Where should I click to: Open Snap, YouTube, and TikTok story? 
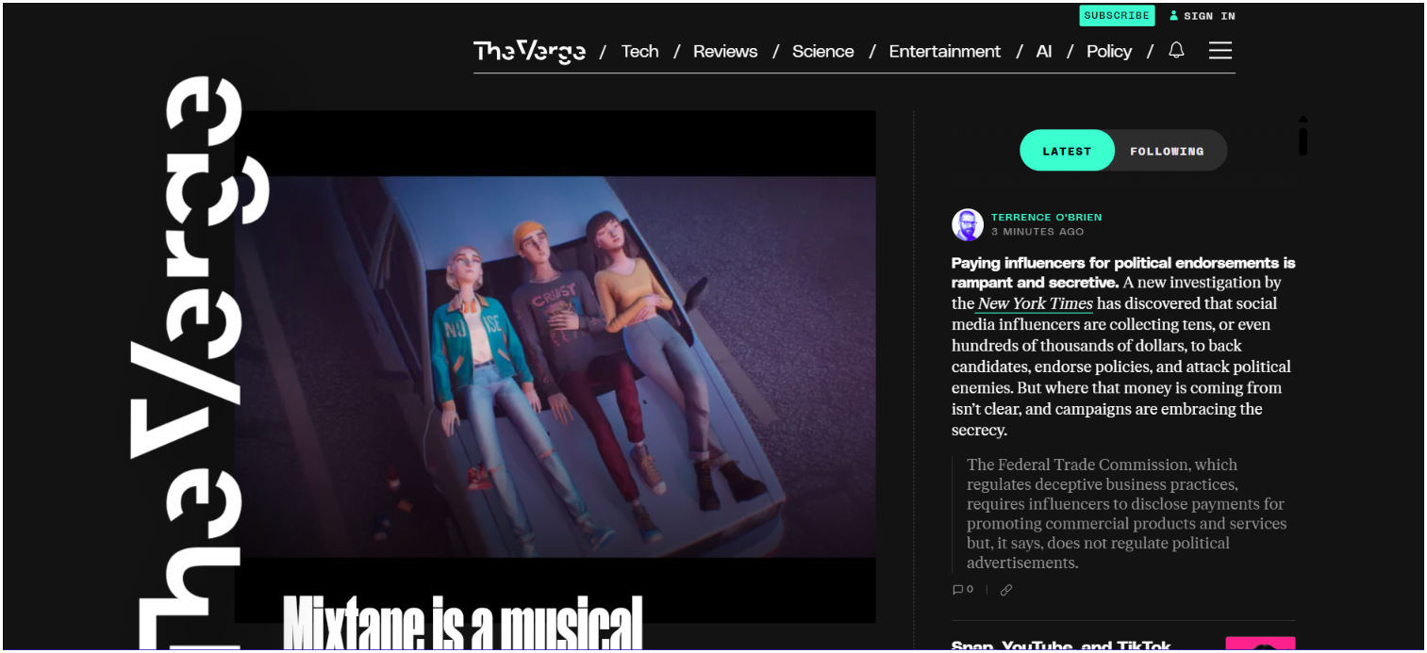[1061, 645]
